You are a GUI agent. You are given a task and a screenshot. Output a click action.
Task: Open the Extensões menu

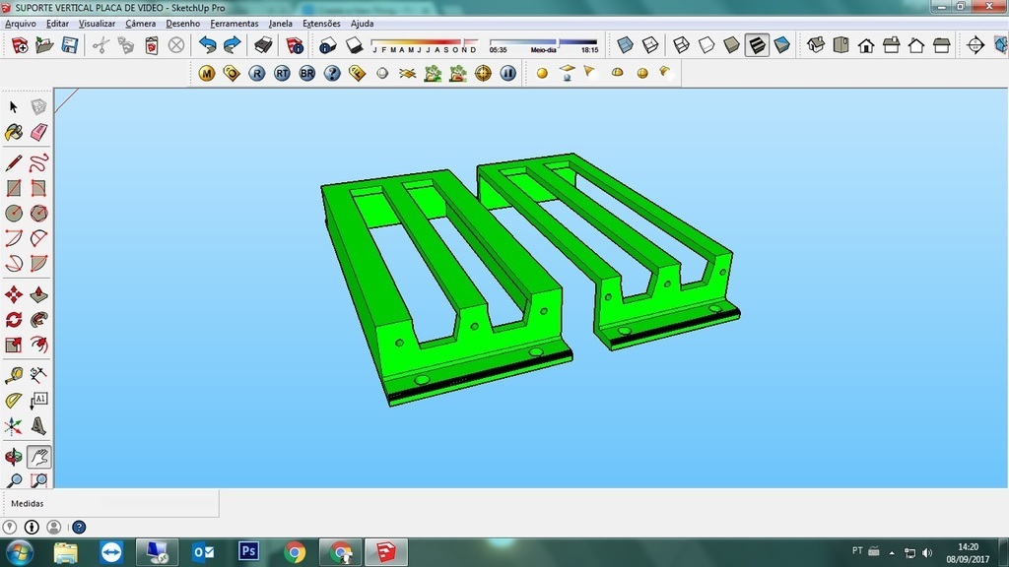(x=321, y=23)
